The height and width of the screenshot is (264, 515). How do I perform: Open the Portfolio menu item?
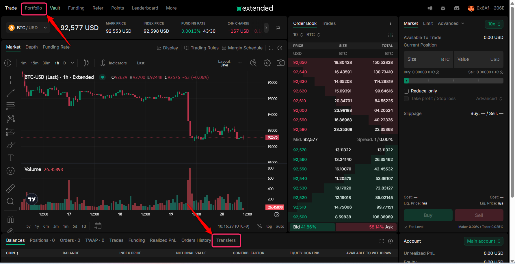pos(34,8)
